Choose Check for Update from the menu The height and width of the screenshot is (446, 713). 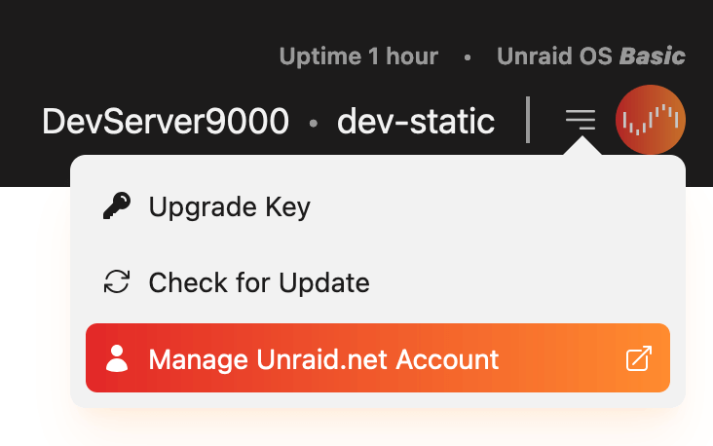258,282
